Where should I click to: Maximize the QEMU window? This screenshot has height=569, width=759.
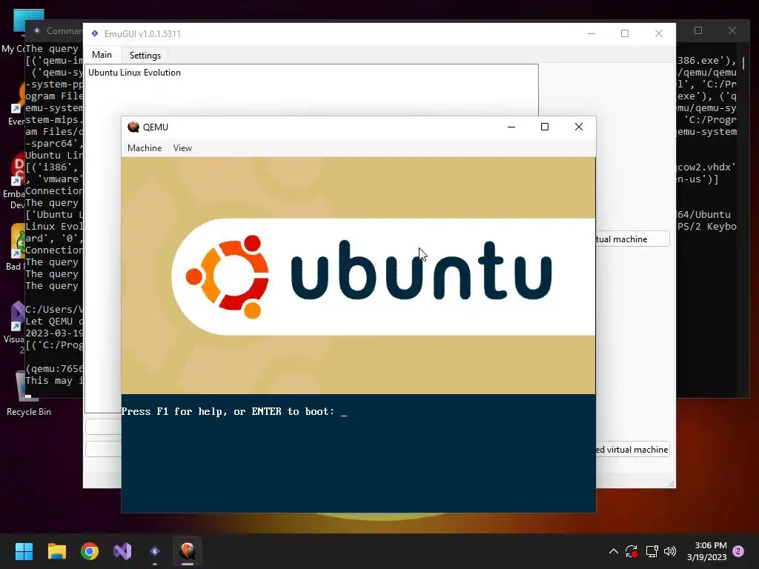(x=545, y=127)
